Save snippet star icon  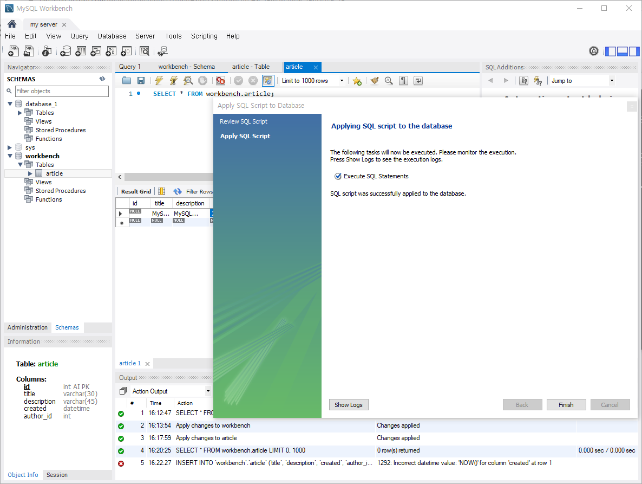(357, 81)
